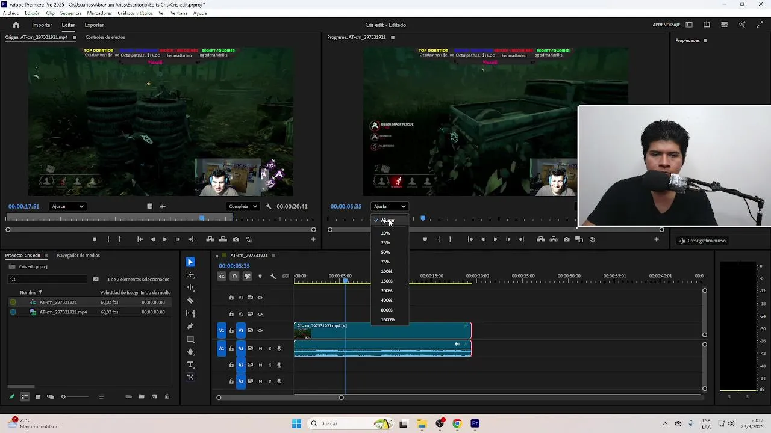Select the Slip tool
The image size is (771, 433).
[x=190, y=313]
